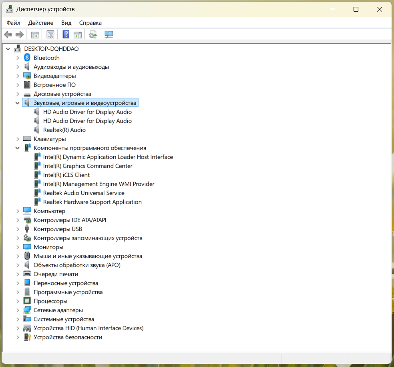
Task: Click the Очереди печати printer icon
Action: [27, 274]
